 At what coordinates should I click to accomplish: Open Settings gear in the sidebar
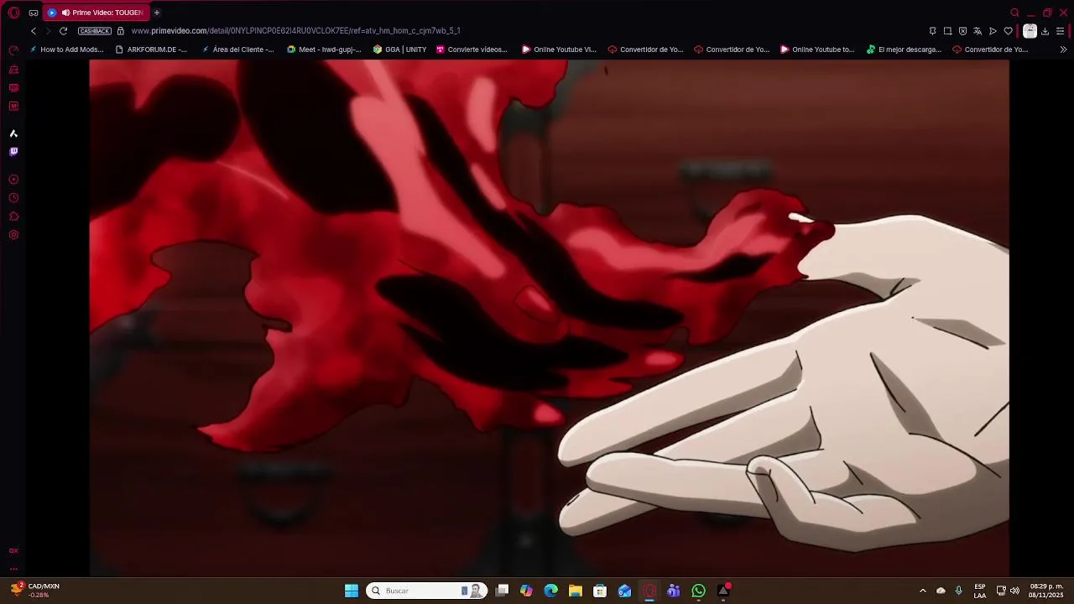tap(13, 235)
